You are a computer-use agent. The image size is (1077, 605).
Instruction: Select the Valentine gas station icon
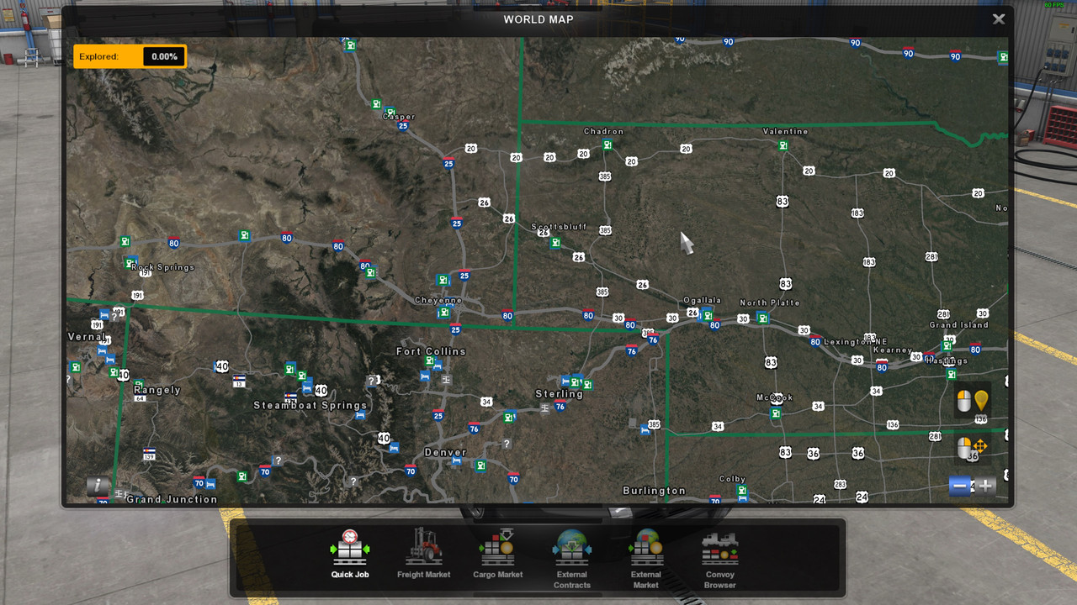coord(783,145)
